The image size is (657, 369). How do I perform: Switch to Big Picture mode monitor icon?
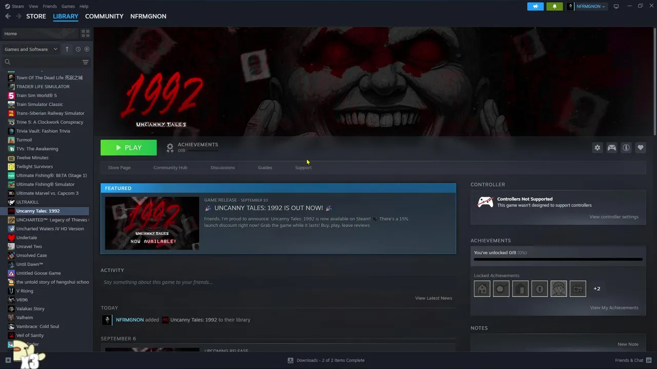[x=616, y=6]
